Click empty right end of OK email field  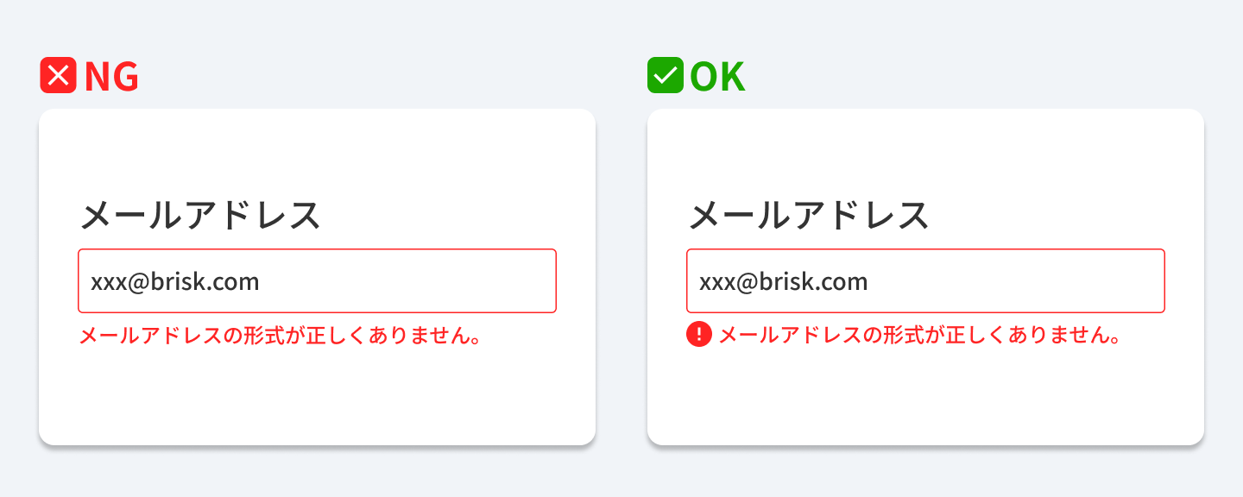tap(1109, 281)
